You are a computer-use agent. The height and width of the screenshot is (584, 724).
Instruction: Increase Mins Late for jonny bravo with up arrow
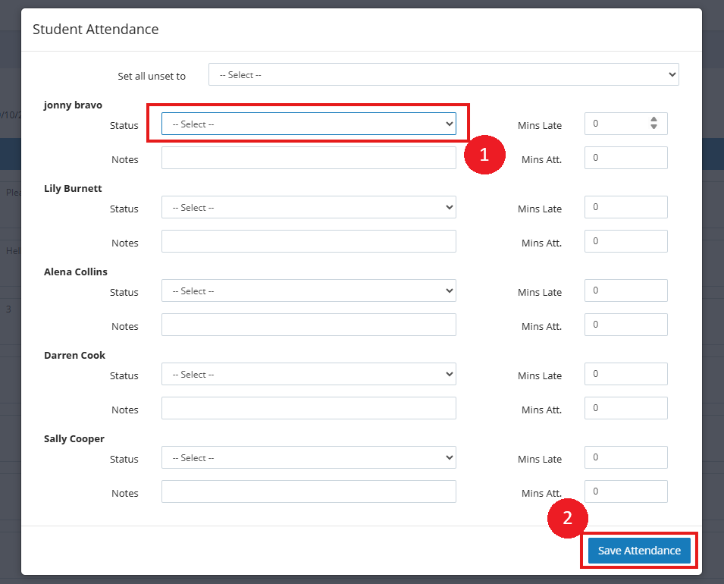click(653, 120)
